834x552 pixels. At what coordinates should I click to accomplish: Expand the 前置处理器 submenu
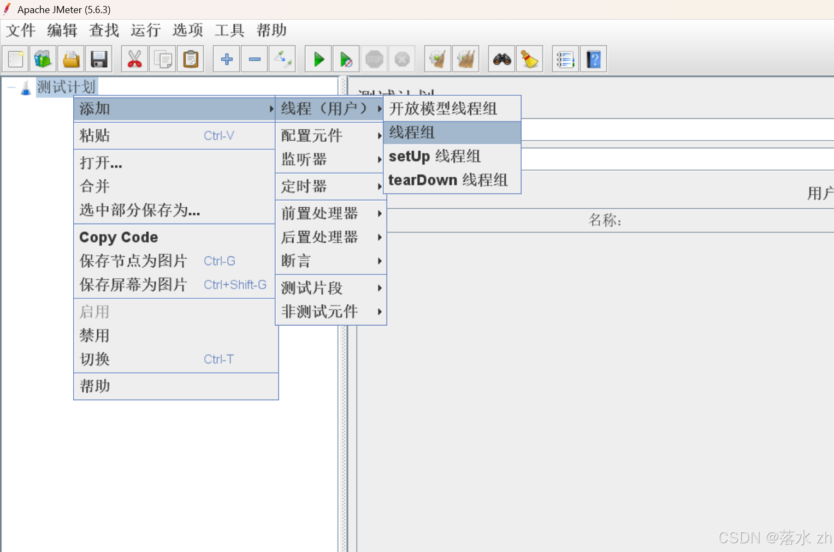coord(330,213)
